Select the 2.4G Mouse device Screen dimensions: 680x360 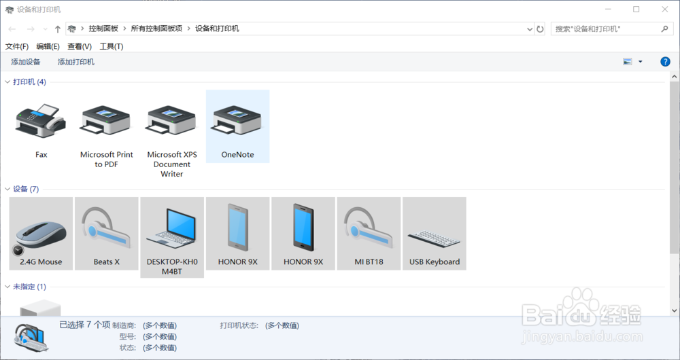point(41,234)
